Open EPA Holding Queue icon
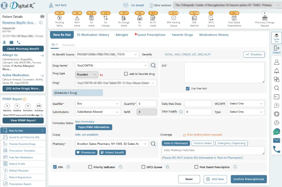The height and width of the screenshot is (187, 282). [173, 18]
